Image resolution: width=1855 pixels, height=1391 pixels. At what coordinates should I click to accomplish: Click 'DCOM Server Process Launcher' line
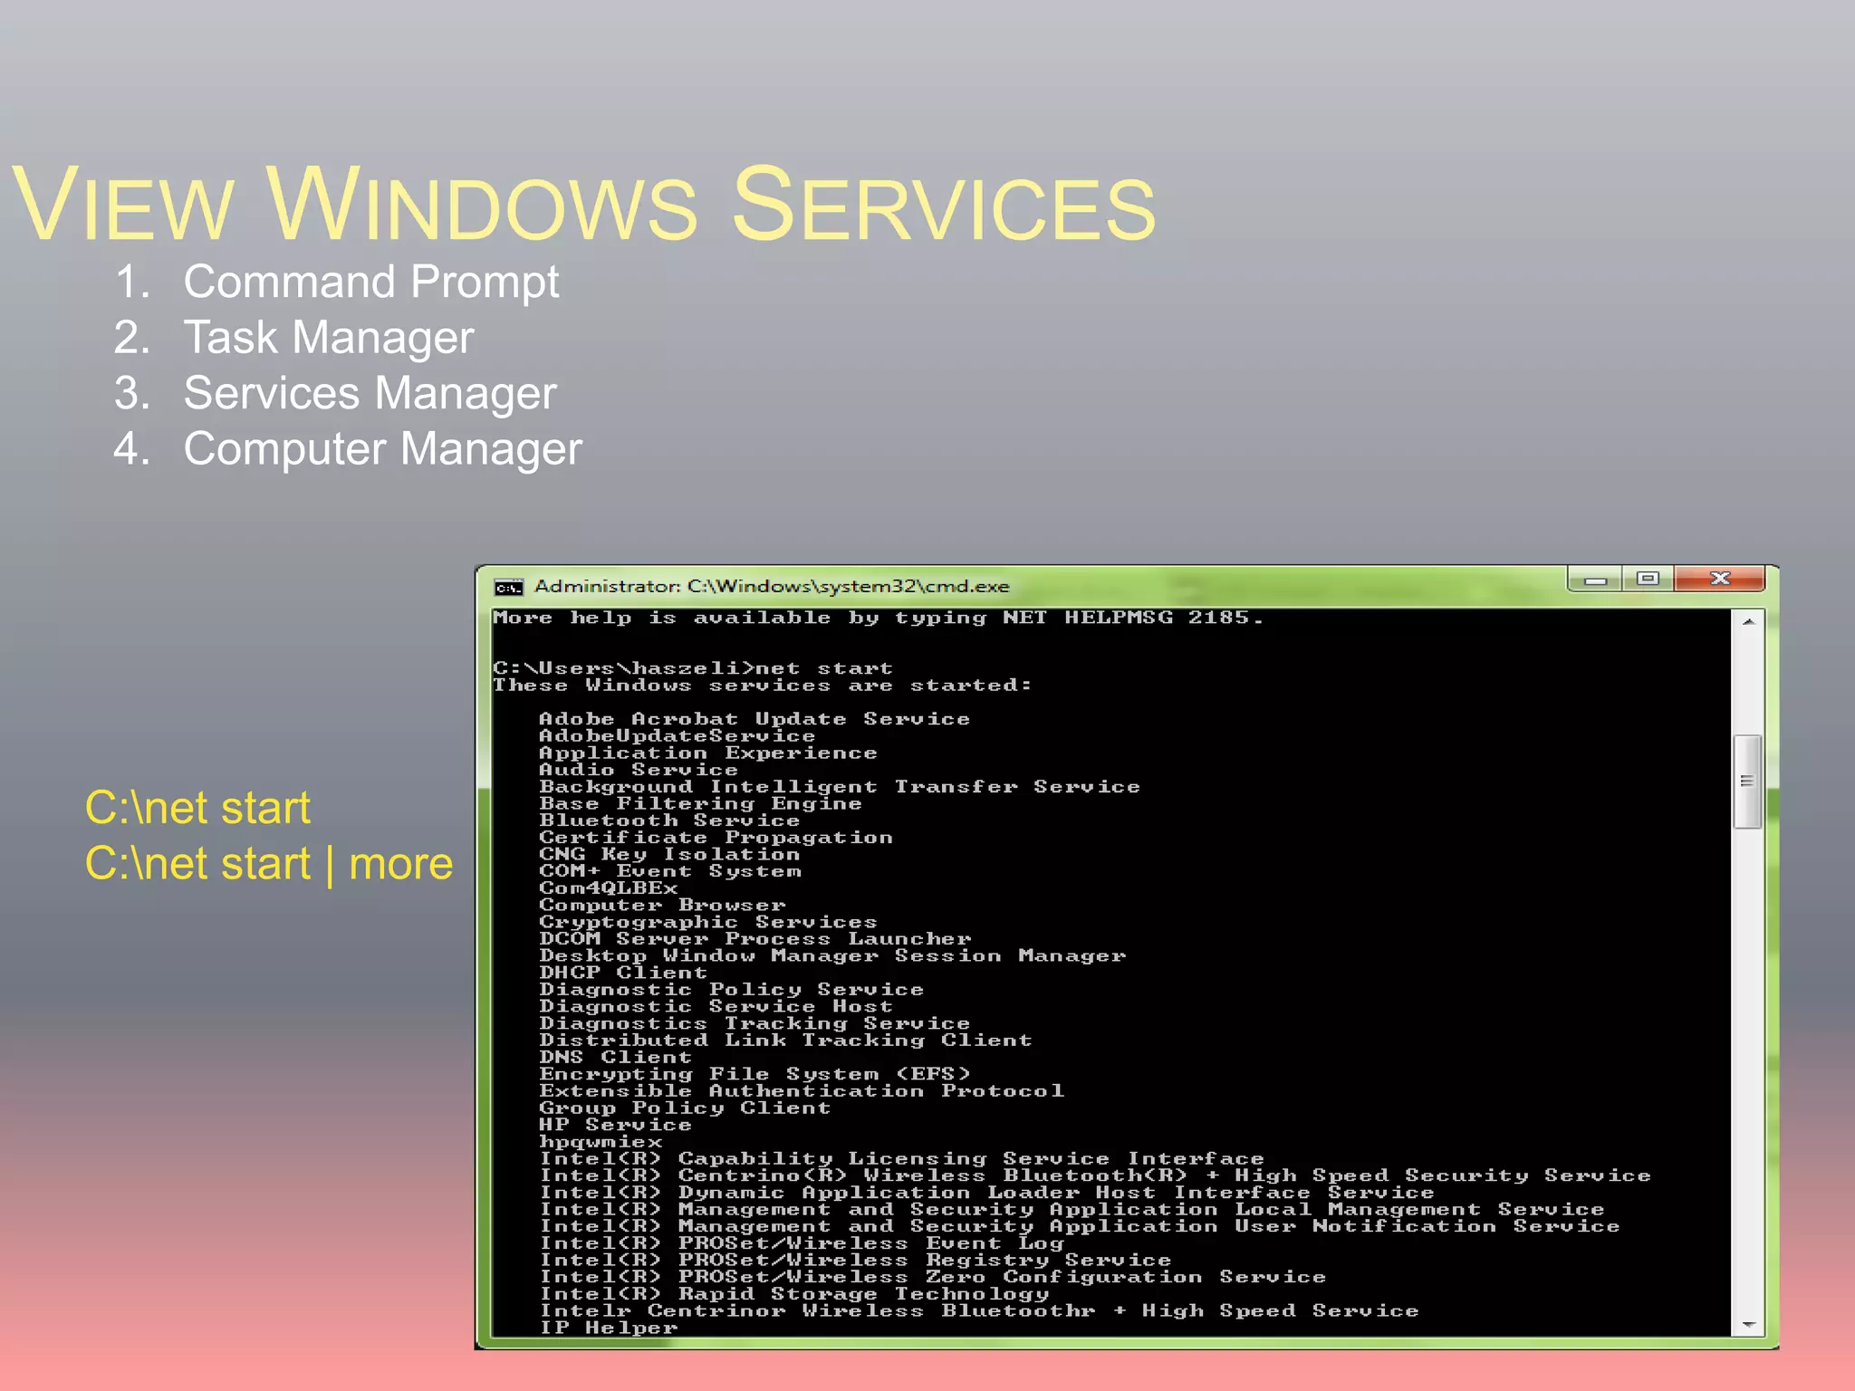pos(754,939)
